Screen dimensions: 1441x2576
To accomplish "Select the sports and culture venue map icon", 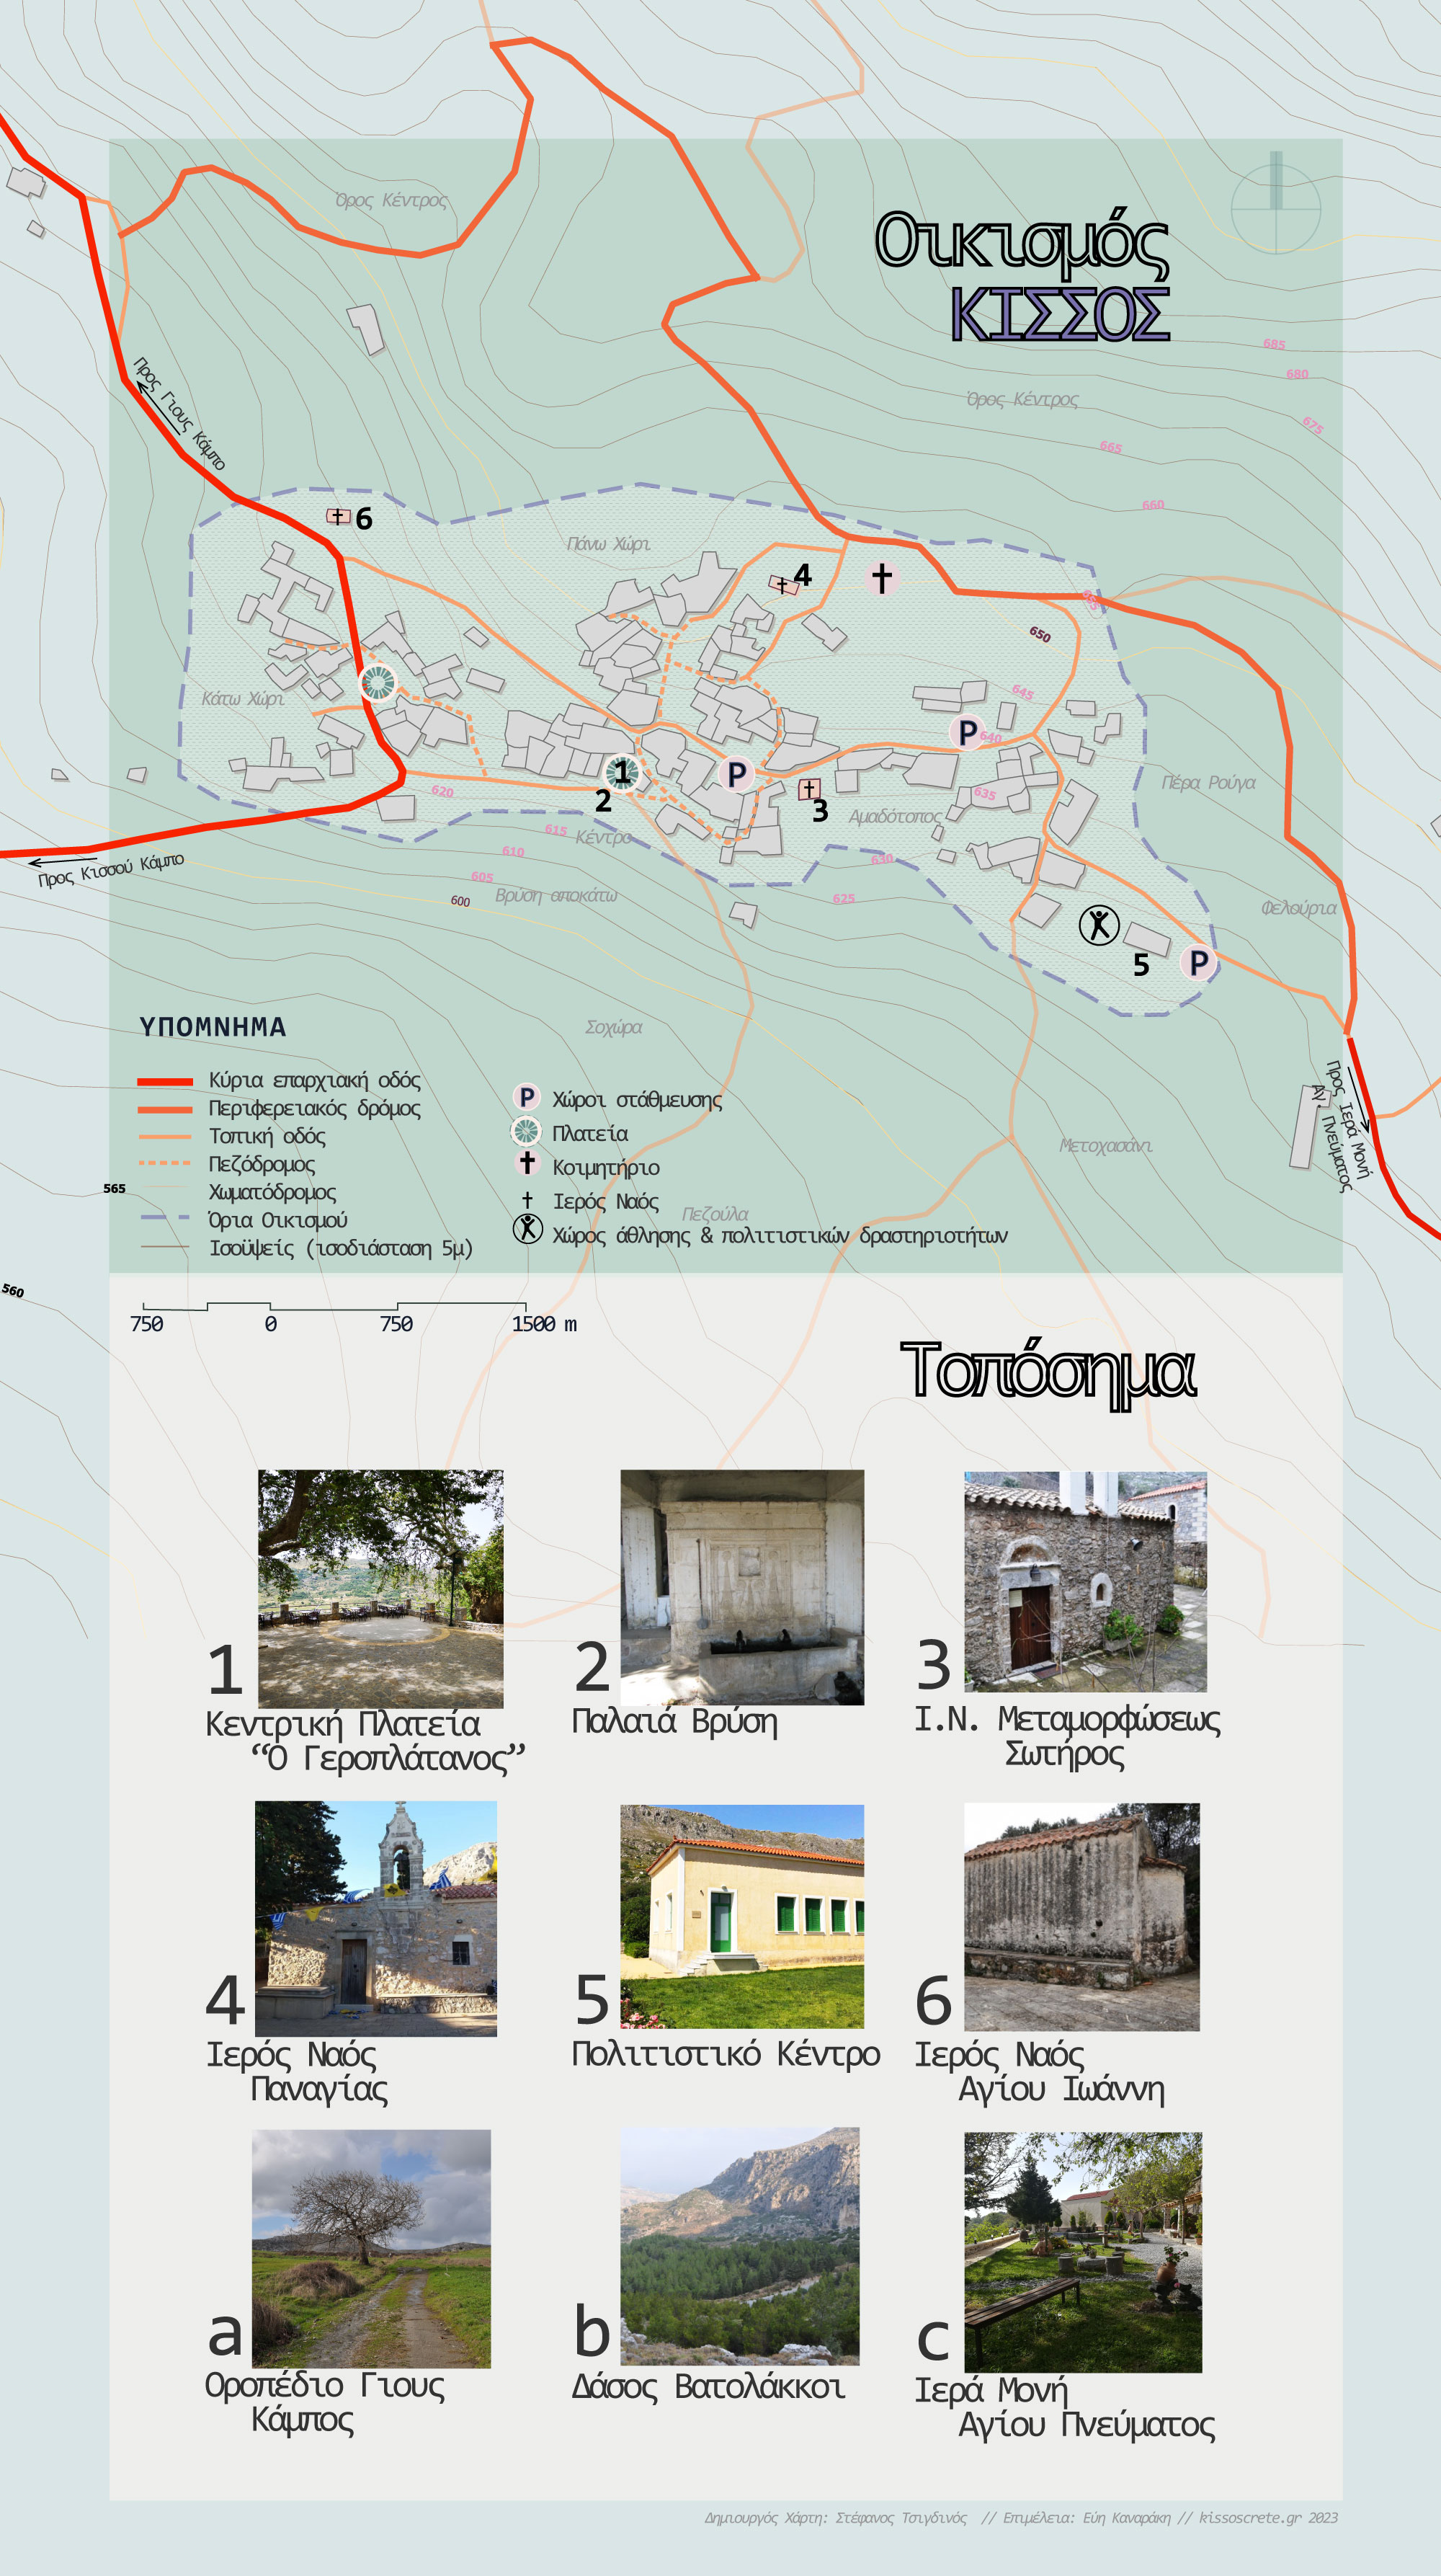I will click(1098, 925).
